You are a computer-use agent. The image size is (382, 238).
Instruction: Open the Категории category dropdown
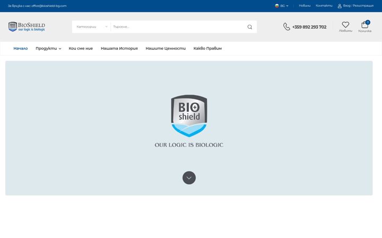92,27
